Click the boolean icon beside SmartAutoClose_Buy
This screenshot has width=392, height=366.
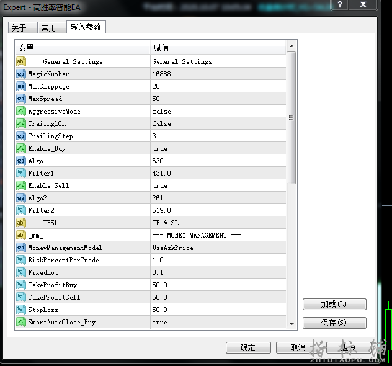[x=21, y=322]
